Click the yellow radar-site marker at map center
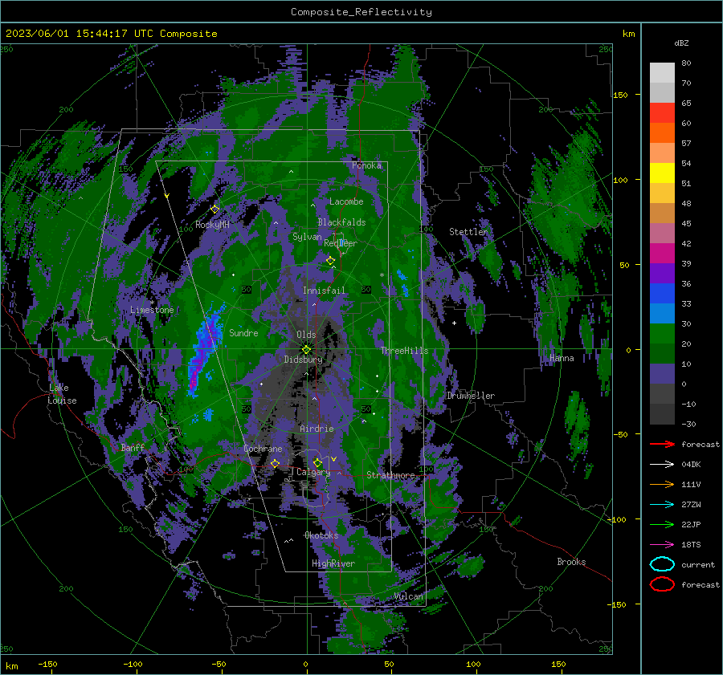Viewport: 723px width, 675px height. point(307,350)
